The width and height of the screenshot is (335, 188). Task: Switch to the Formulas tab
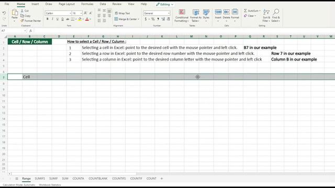point(87,4)
